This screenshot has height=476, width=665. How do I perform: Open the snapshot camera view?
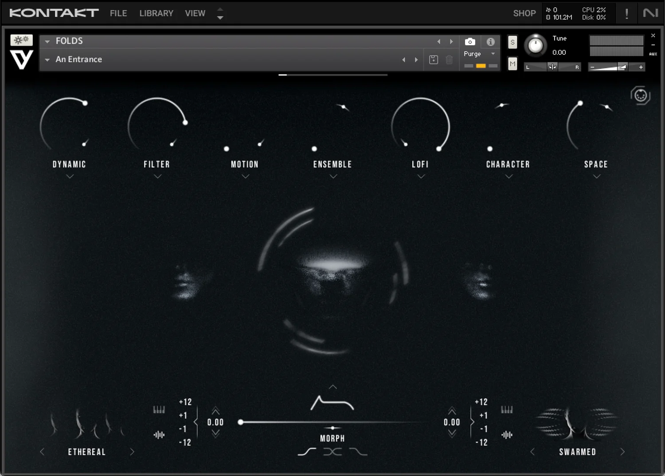pyautogui.click(x=470, y=42)
